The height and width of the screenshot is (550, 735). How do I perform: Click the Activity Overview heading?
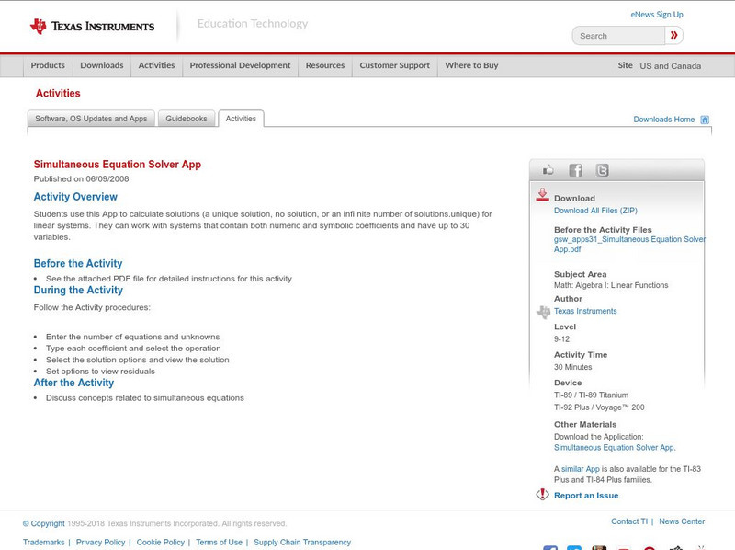[x=75, y=197]
